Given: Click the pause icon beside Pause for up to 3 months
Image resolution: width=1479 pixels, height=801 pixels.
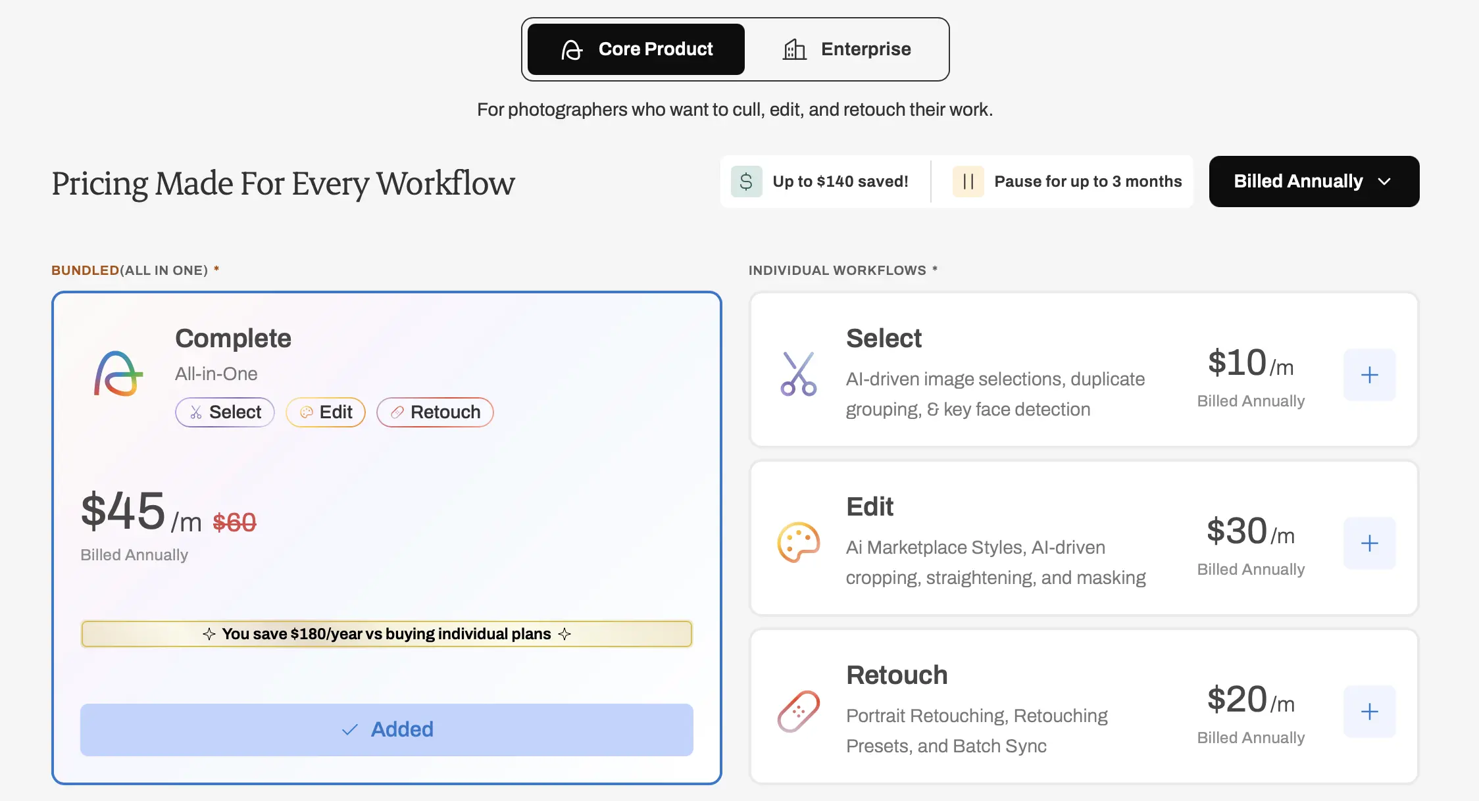Looking at the screenshot, I should (x=968, y=182).
